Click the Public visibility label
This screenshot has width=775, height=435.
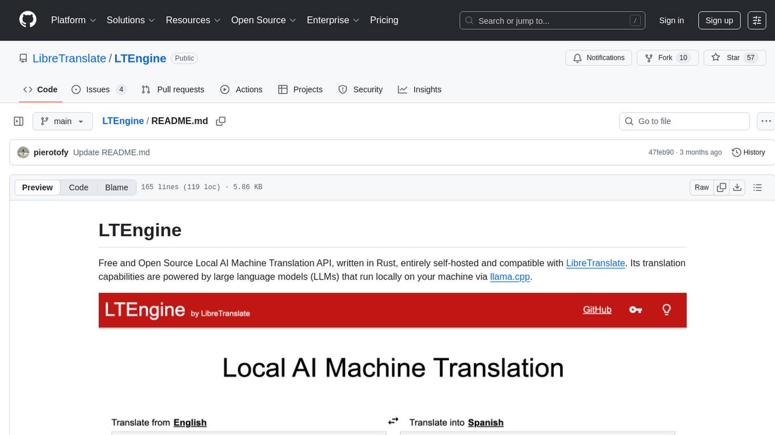pos(184,58)
